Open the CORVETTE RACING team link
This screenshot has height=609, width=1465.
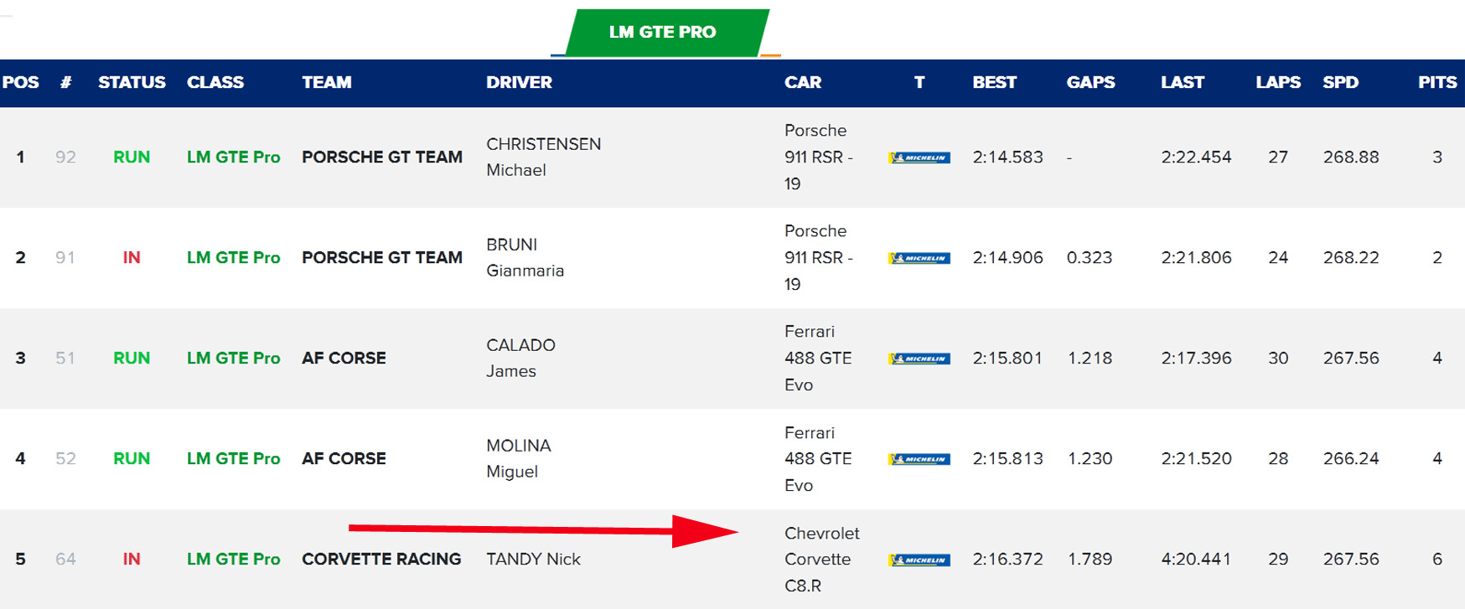(381, 560)
